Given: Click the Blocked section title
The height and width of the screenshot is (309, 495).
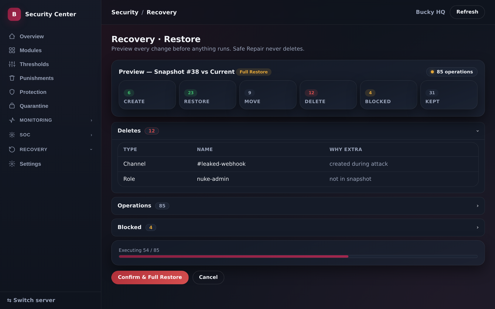Looking at the screenshot, I should [129, 227].
